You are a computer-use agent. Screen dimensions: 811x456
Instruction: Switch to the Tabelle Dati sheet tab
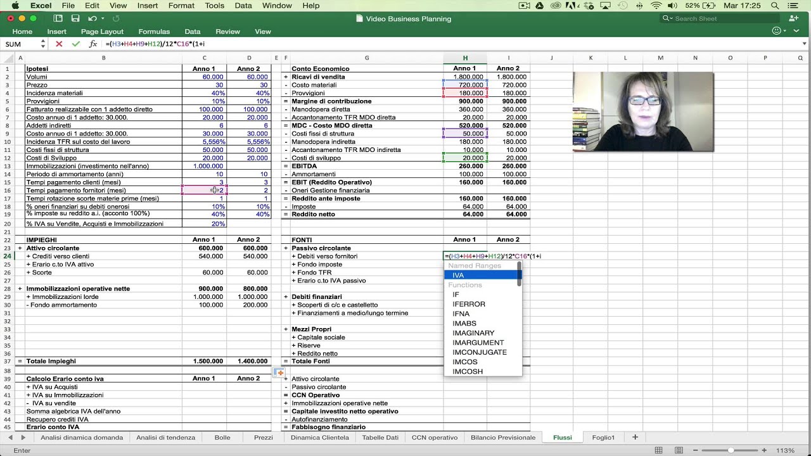tap(380, 438)
